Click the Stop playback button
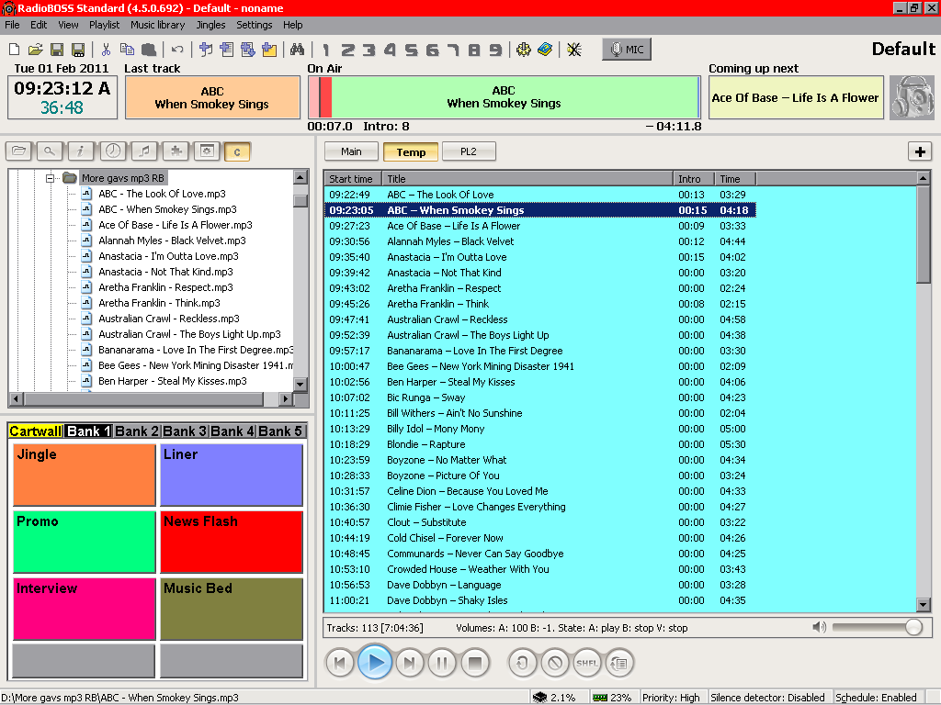Image resolution: width=941 pixels, height=705 pixels. 475,663
